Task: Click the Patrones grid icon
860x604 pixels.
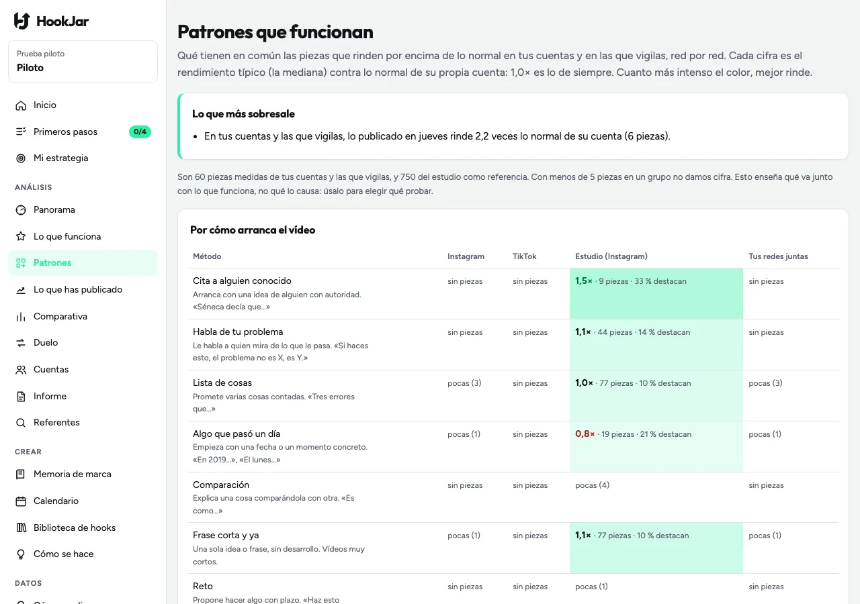Action: (21, 263)
